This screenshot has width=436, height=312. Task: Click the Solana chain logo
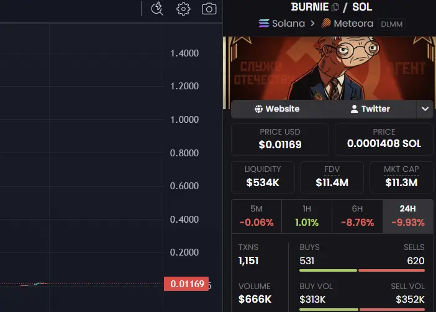pos(263,24)
